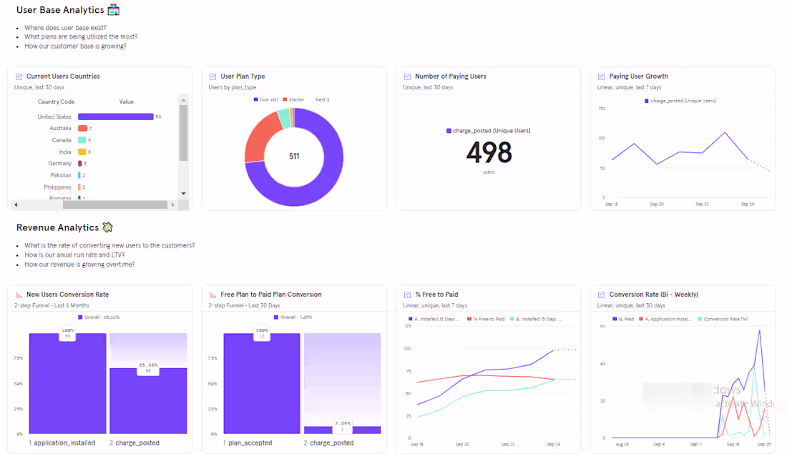Click the chart icon beside Current Users Countries title
This screenshot has width=787, height=454.
[x=18, y=76]
